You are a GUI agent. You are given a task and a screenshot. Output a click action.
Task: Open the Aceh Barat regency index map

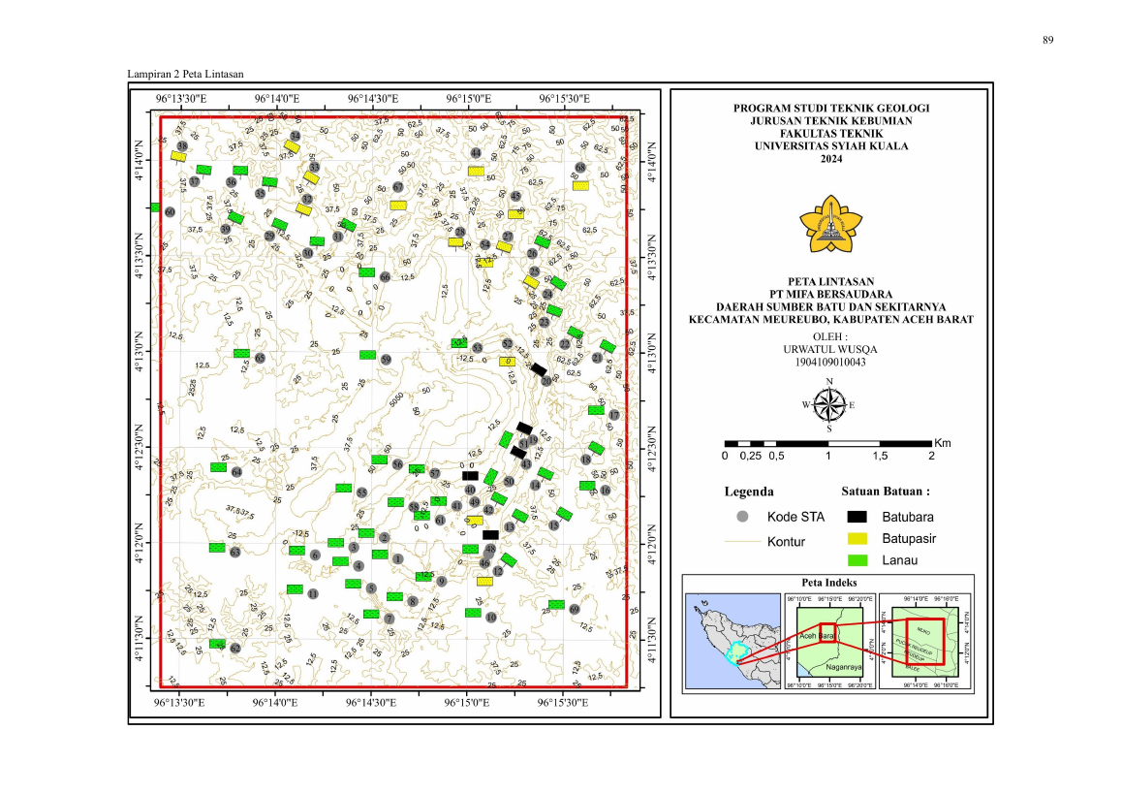click(829, 641)
